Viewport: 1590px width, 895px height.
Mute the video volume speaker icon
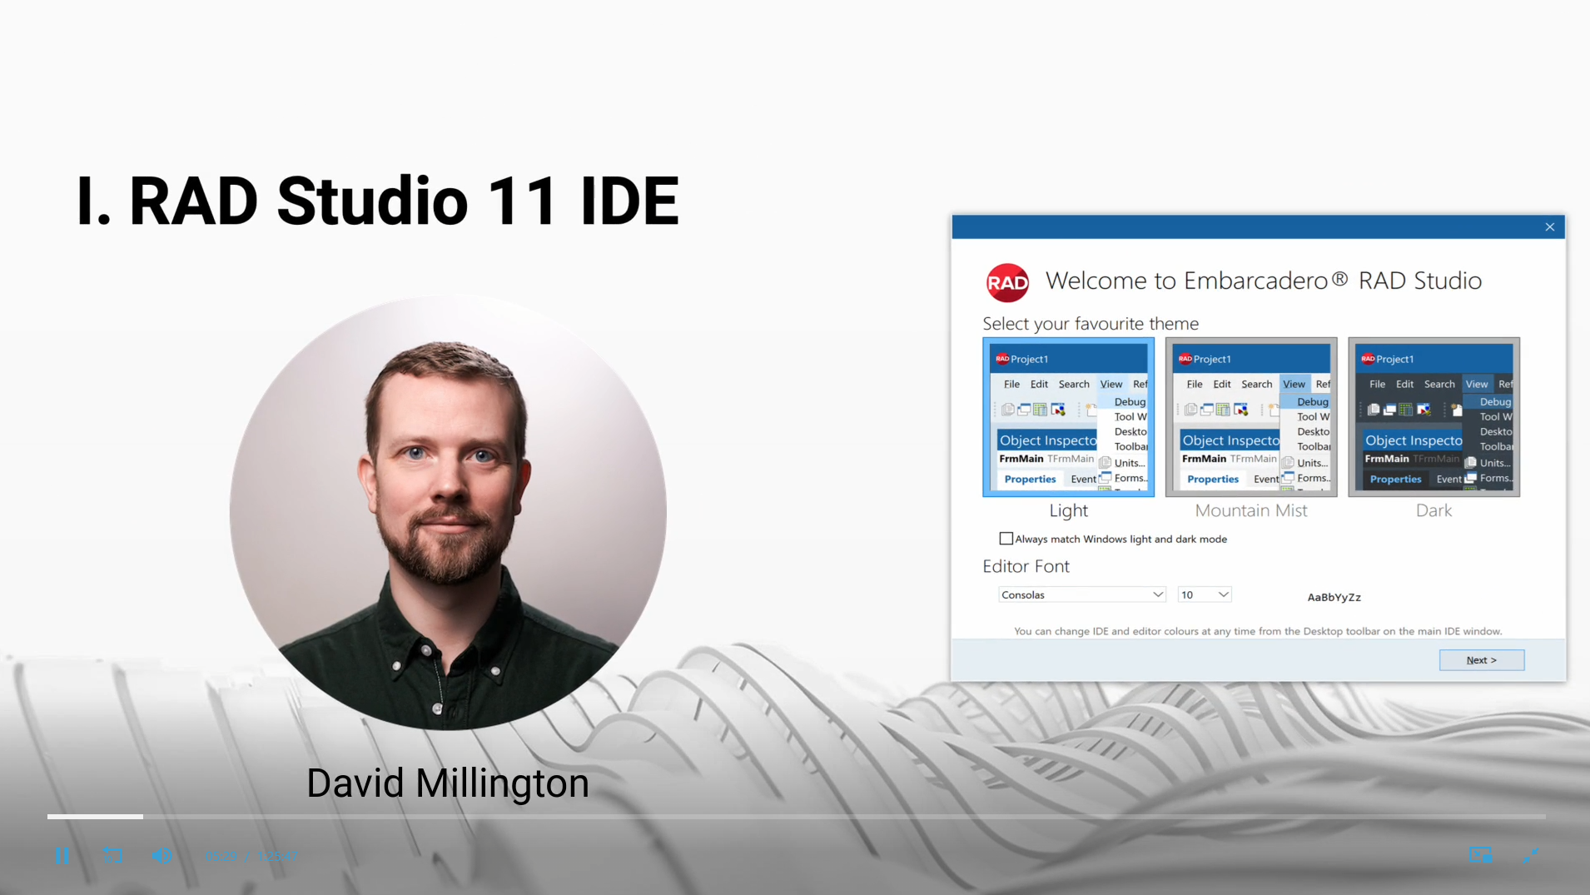coord(162,855)
